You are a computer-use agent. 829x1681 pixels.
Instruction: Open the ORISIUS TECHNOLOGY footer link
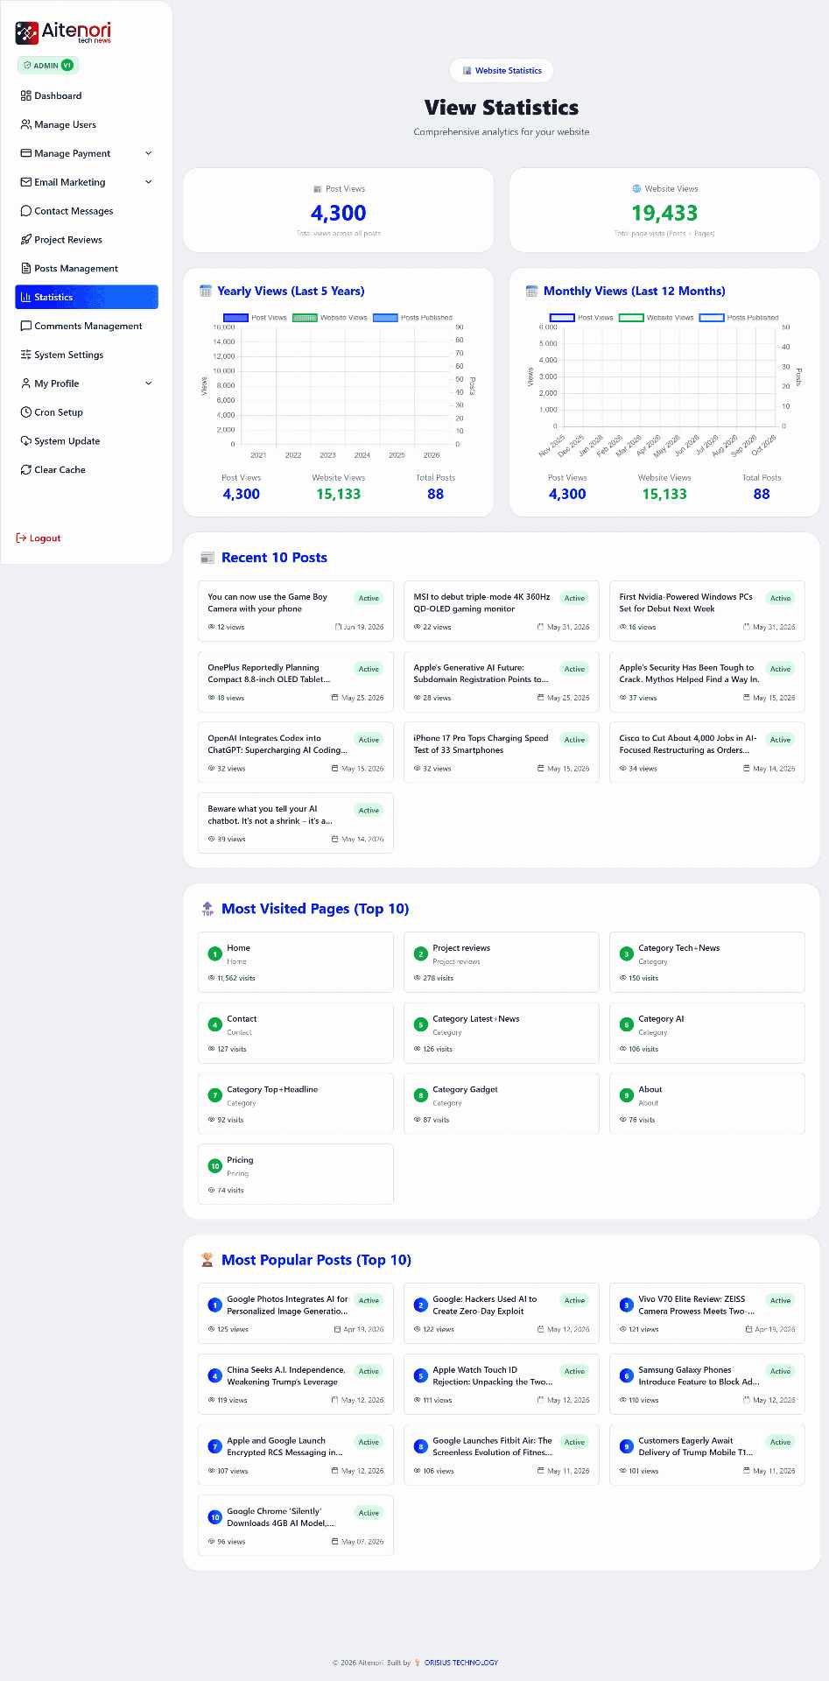[x=461, y=1663]
